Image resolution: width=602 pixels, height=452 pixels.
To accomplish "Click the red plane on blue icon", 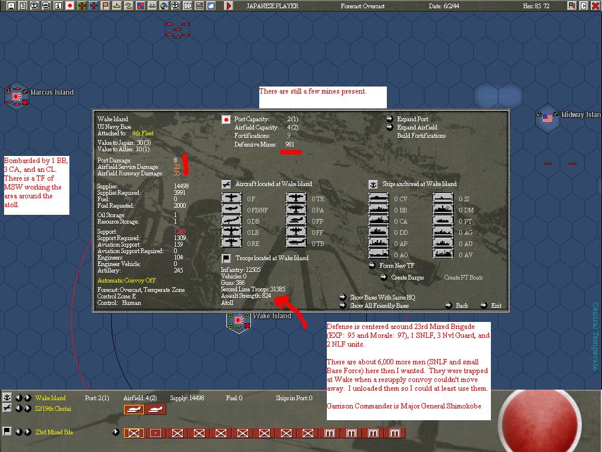I will coord(93,6).
